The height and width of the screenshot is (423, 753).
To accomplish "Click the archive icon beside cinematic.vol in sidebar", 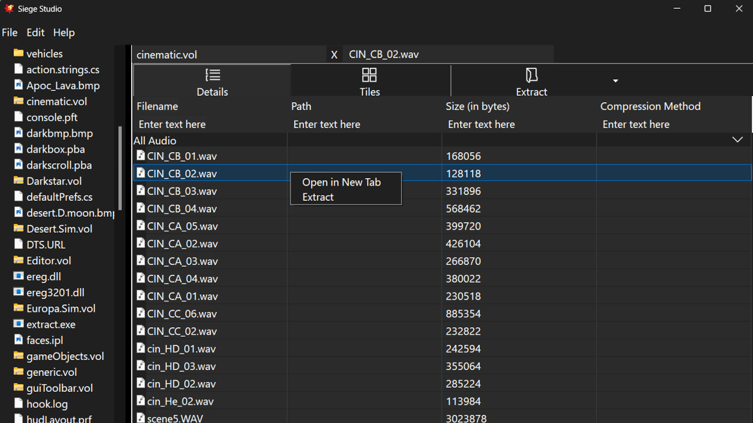I will pyautogui.click(x=17, y=101).
